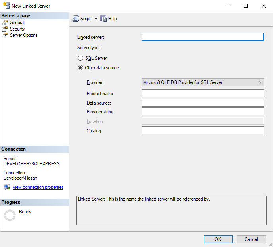The image size is (273, 247).
Task: Focus the Linked server input field
Action: click(x=203, y=37)
